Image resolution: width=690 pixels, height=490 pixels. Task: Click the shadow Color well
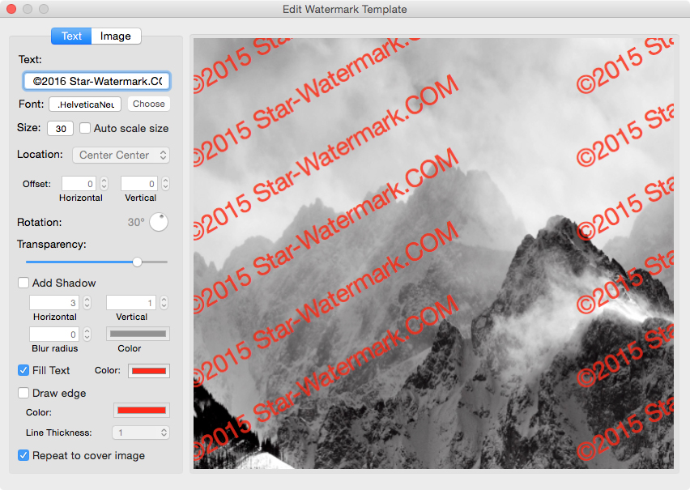coord(138,333)
